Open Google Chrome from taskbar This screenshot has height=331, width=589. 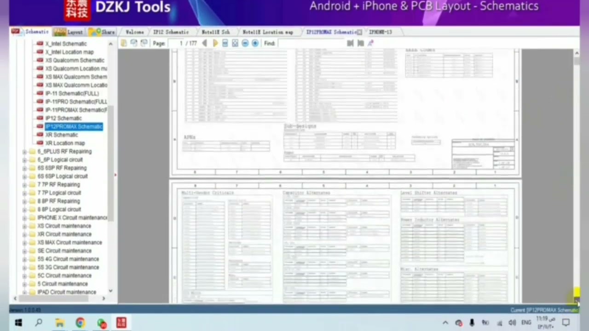point(80,323)
